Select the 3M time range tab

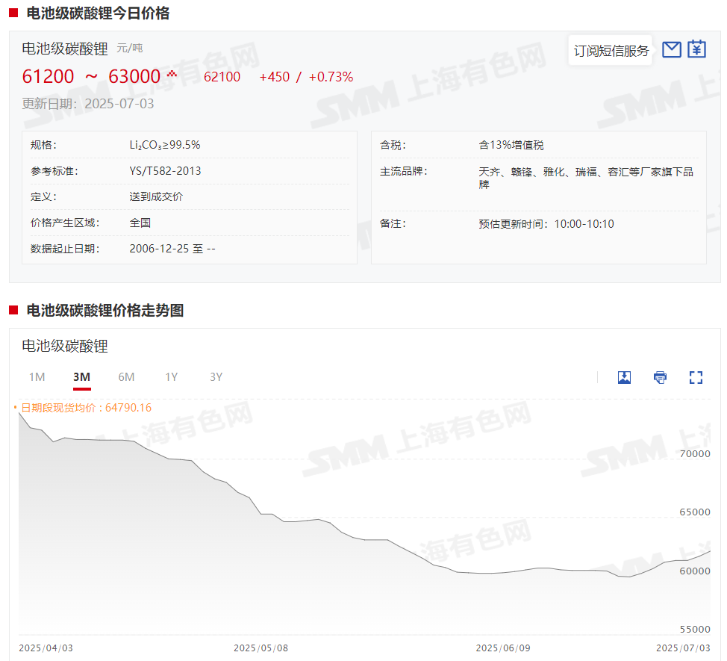click(x=82, y=377)
